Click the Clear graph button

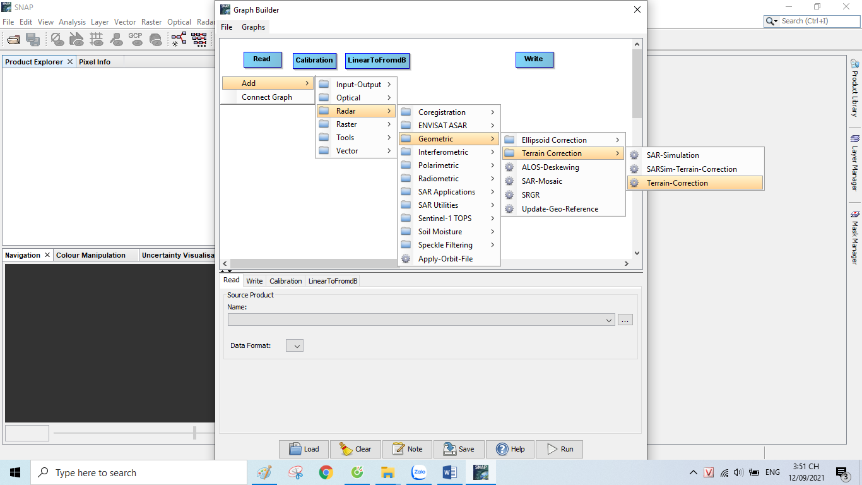[355, 449]
